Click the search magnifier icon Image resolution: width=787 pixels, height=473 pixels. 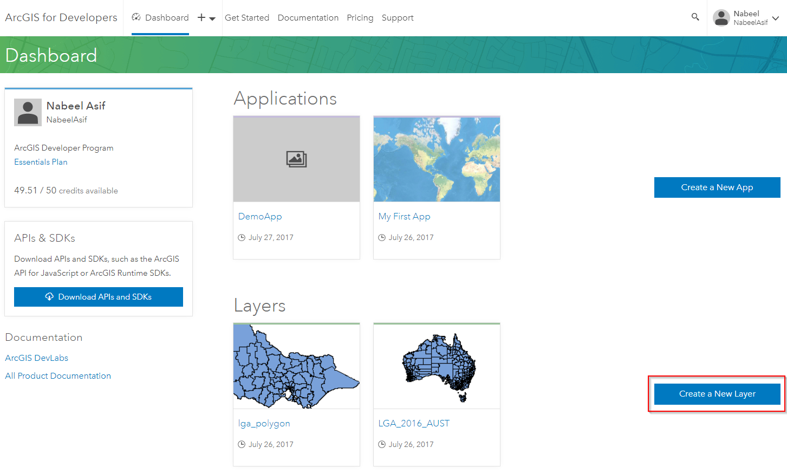click(695, 17)
